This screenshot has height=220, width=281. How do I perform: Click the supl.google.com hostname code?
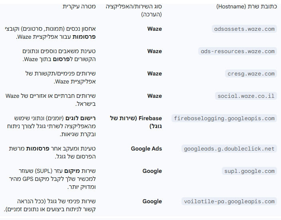point(249,171)
